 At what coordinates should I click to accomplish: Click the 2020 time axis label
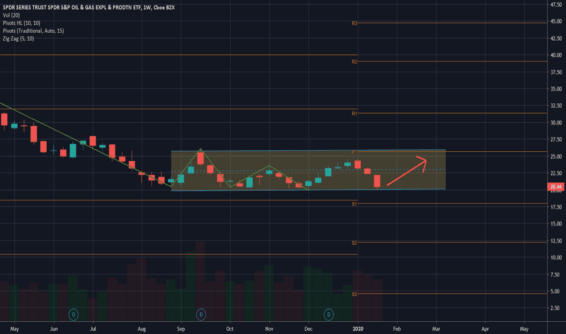point(358,329)
